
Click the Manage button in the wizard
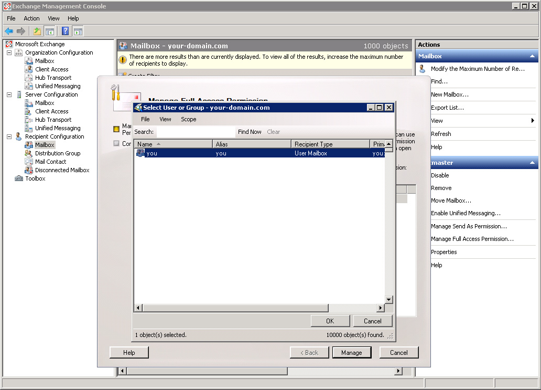click(352, 352)
